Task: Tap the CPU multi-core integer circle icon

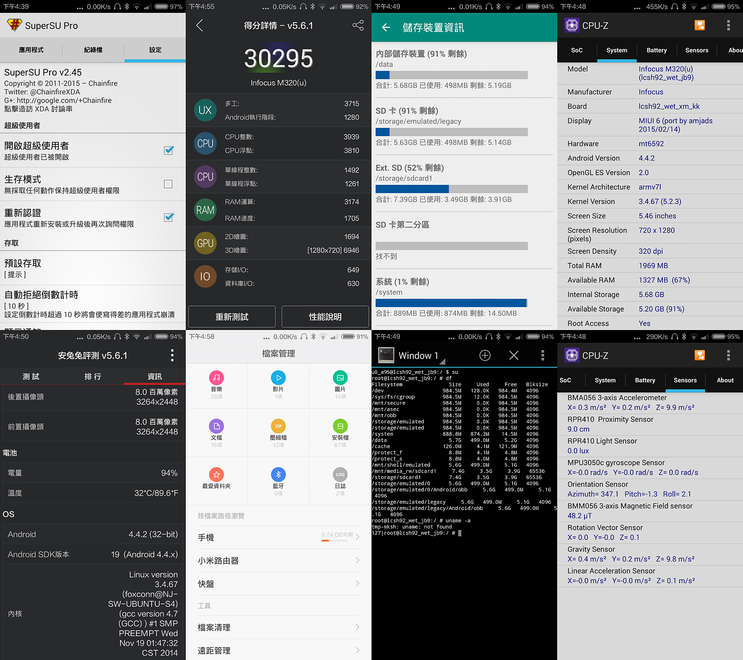Action: tap(205, 144)
